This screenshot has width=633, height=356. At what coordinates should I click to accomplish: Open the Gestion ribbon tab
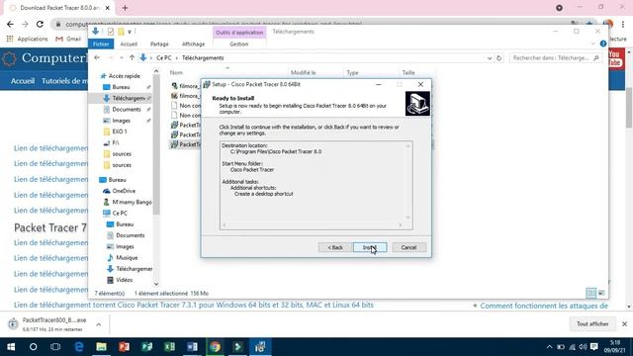coord(239,44)
